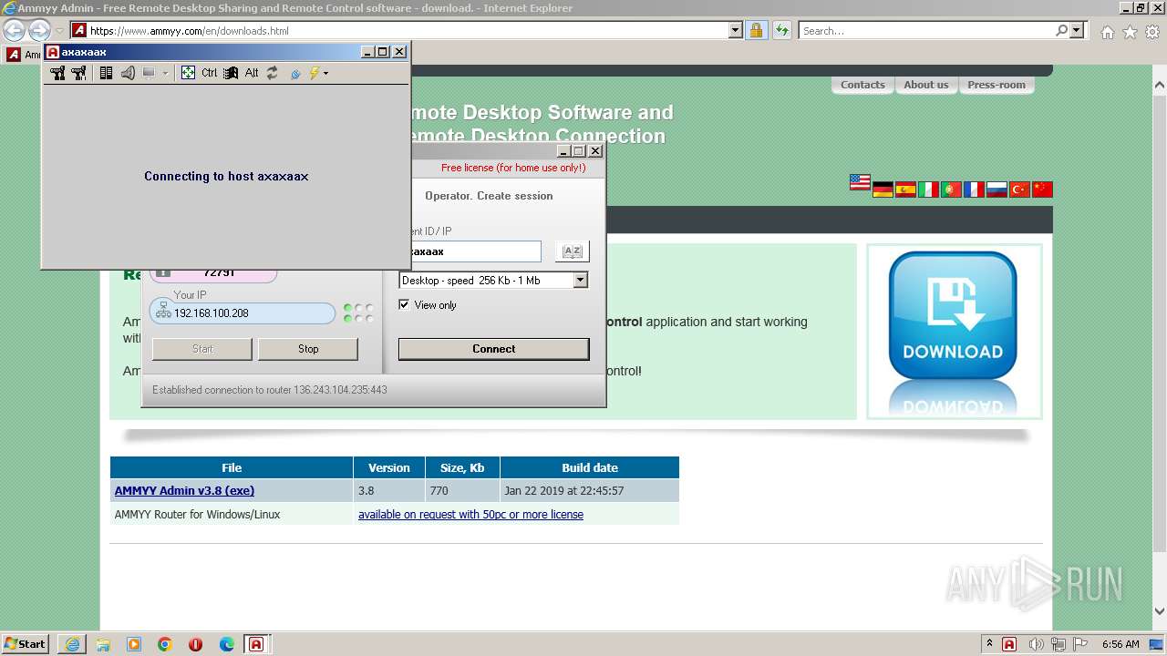Screen dimensions: 1167x656
Task: Click the Favorites star icon
Action: (1130, 32)
